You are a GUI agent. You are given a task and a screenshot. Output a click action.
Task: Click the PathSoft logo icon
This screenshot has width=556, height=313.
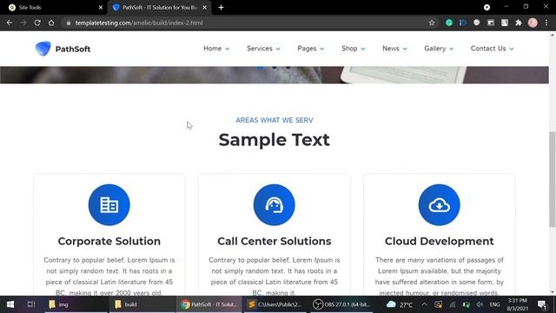tap(43, 49)
